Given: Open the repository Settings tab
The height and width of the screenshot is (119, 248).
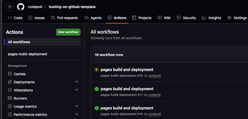Looking at the screenshot, I should click(x=237, y=18).
